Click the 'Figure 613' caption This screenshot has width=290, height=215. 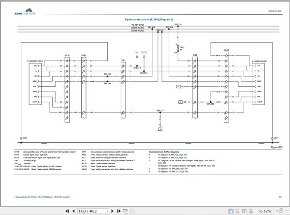point(276,147)
